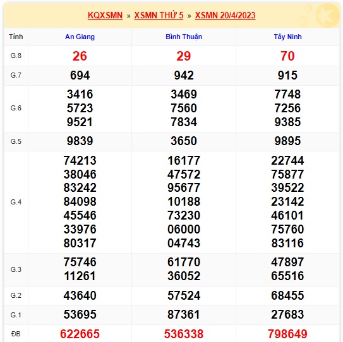Select G.8 number 29 for Bình Thuận

(184, 56)
